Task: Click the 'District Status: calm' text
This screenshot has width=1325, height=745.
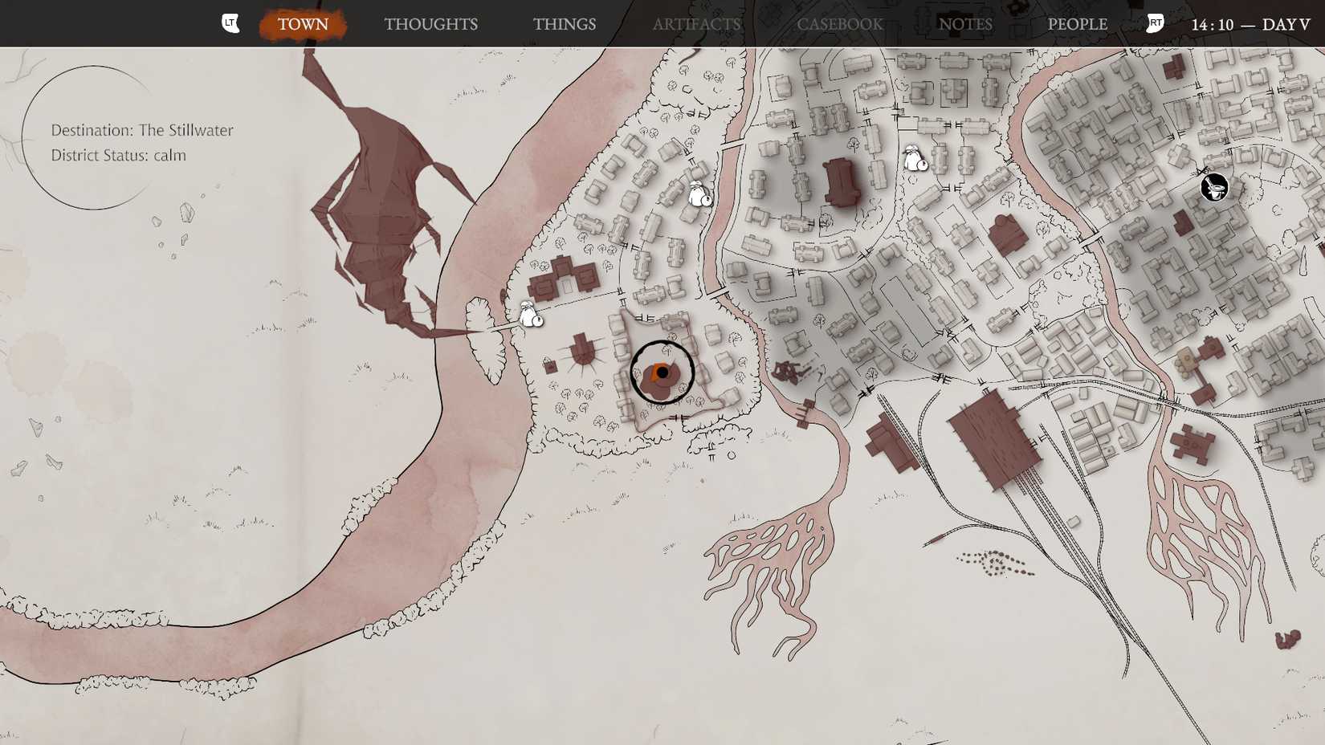Action: (x=119, y=155)
